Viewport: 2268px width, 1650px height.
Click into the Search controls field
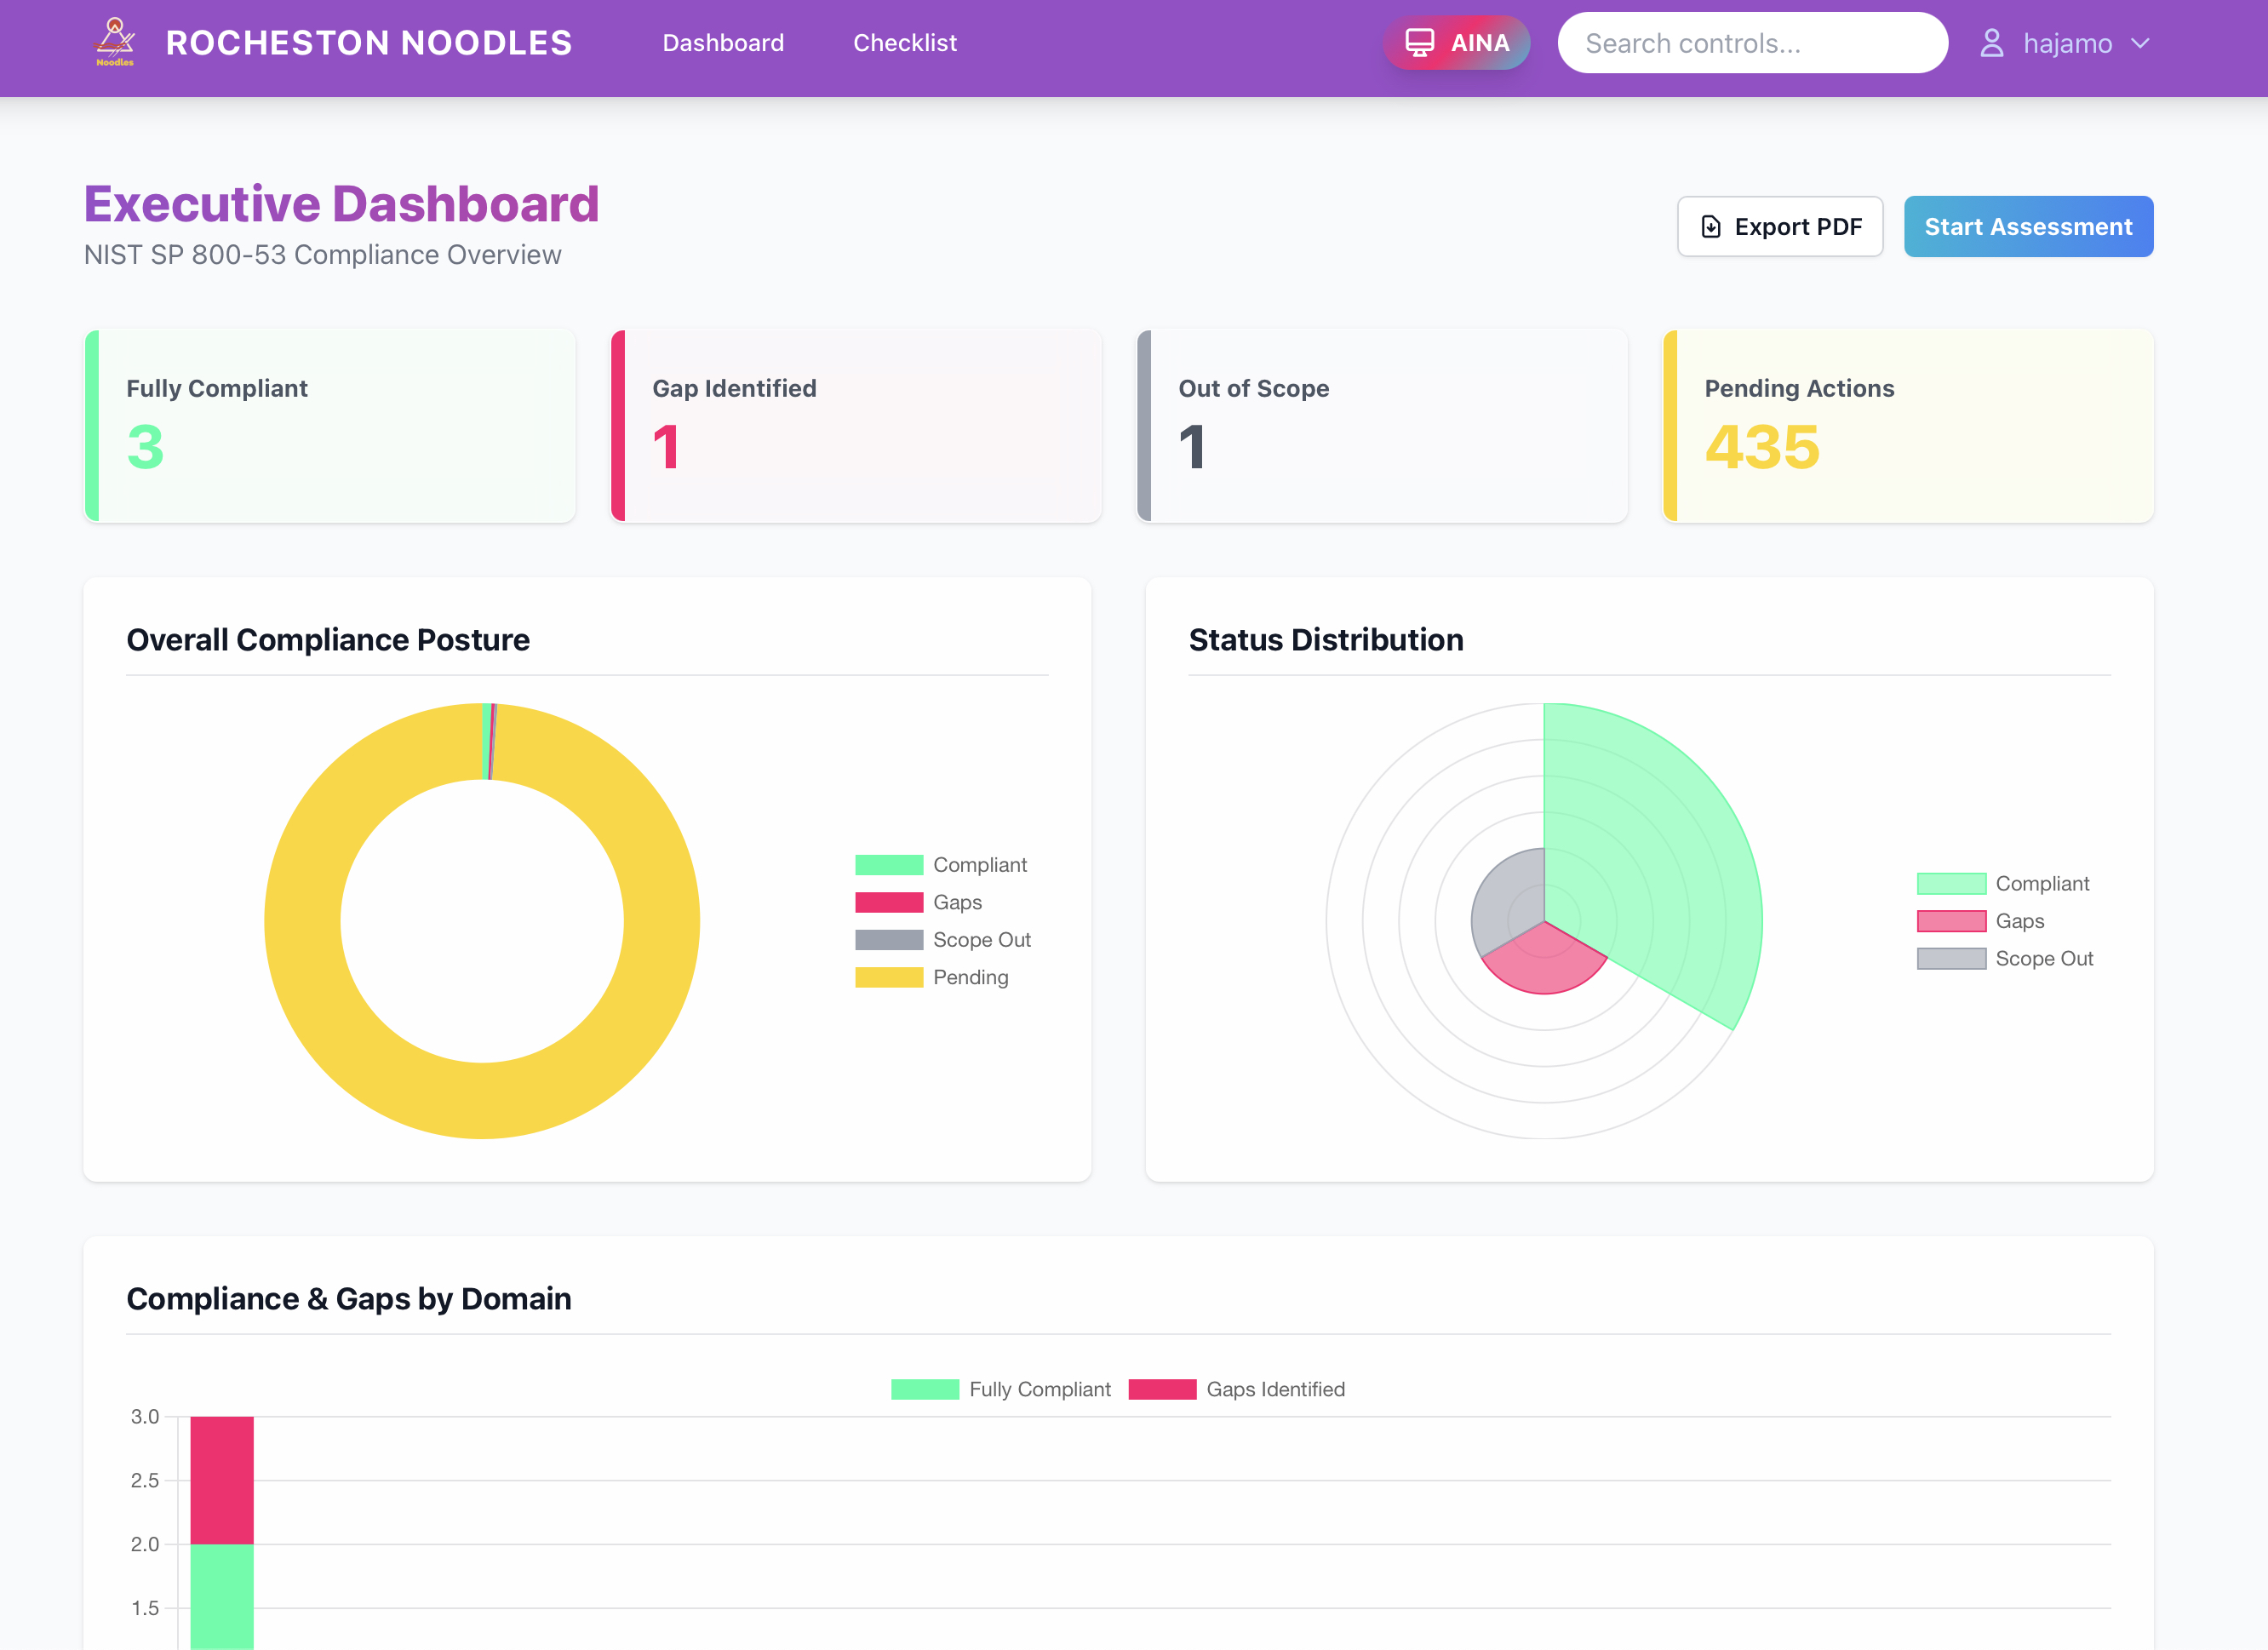pyautogui.click(x=1752, y=43)
